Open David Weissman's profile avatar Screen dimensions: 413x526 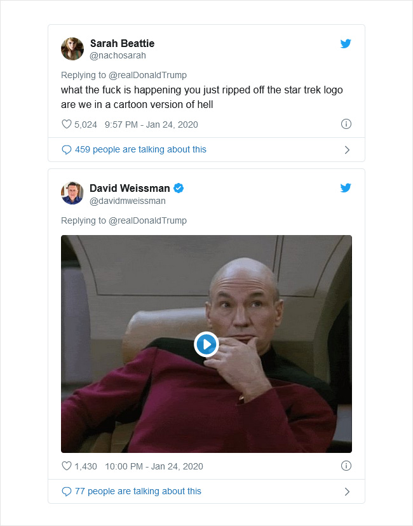(x=72, y=193)
